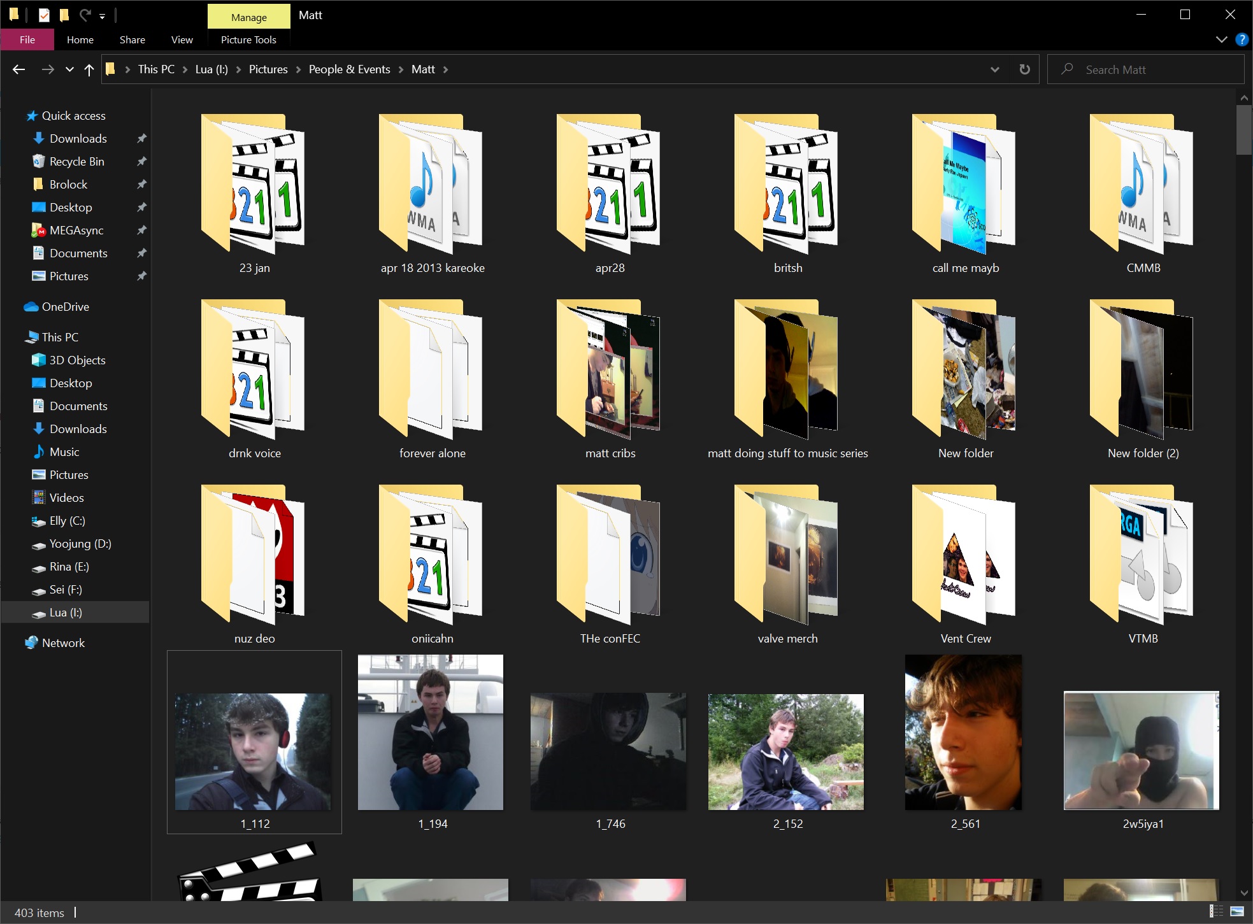Click the File menu
This screenshot has height=924, width=1253.
(x=27, y=39)
